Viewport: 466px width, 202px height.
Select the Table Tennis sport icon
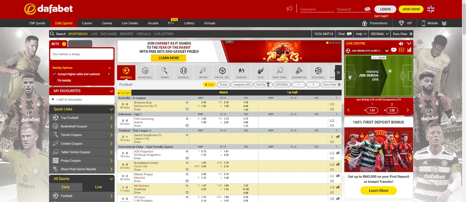pyautogui.click(x=280, y=73)
